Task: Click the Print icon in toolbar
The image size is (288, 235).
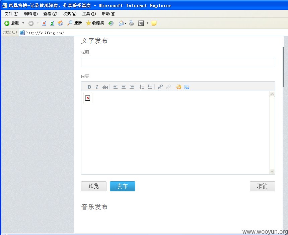Action: pos(132,23)
